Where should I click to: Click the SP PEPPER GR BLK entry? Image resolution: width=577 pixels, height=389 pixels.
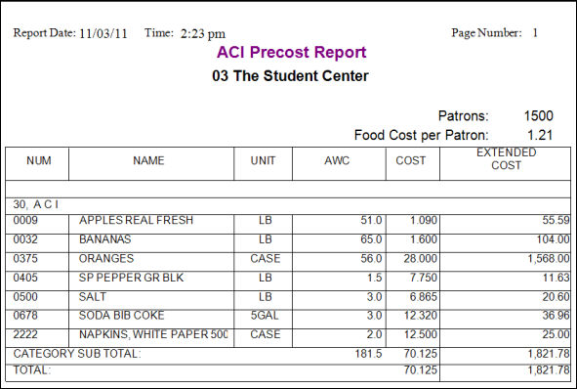[131, 278]
